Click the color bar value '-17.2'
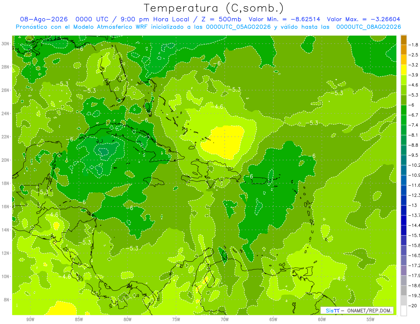The height and width of the screenshot is (324, 420). (414, 265)
